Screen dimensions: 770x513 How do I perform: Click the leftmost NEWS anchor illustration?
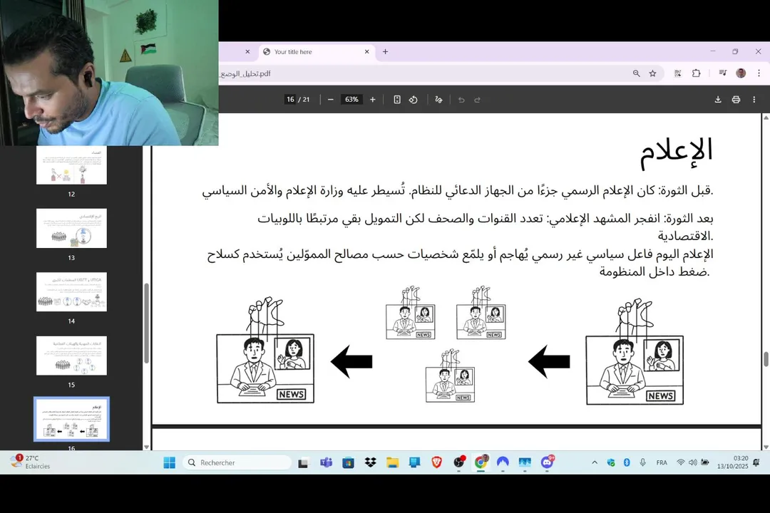click(265, 350)
